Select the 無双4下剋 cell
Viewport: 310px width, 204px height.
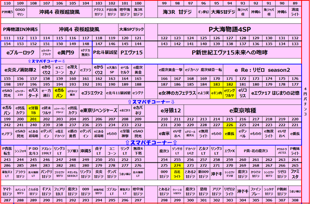[138, 151]
